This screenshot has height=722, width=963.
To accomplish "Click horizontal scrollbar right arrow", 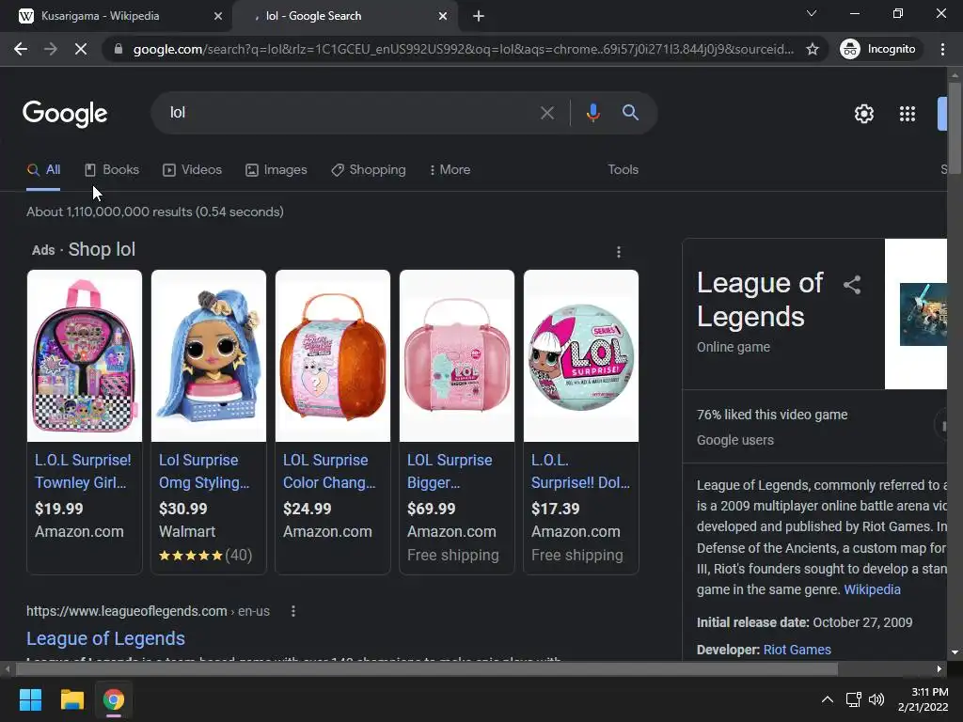I will click(939, 669).
